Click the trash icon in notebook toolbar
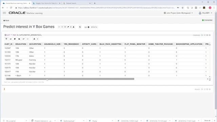Screen dimensions: 217x122 click(71, 27)
